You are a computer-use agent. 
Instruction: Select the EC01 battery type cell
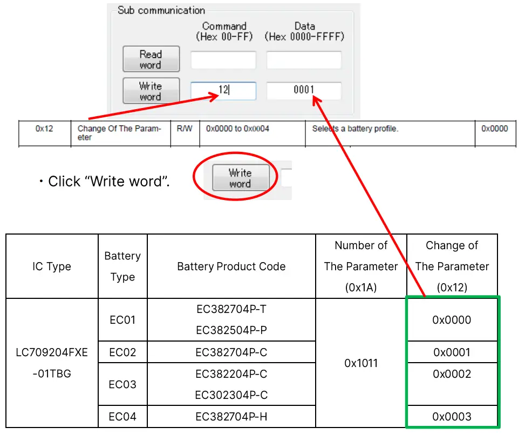122,319
